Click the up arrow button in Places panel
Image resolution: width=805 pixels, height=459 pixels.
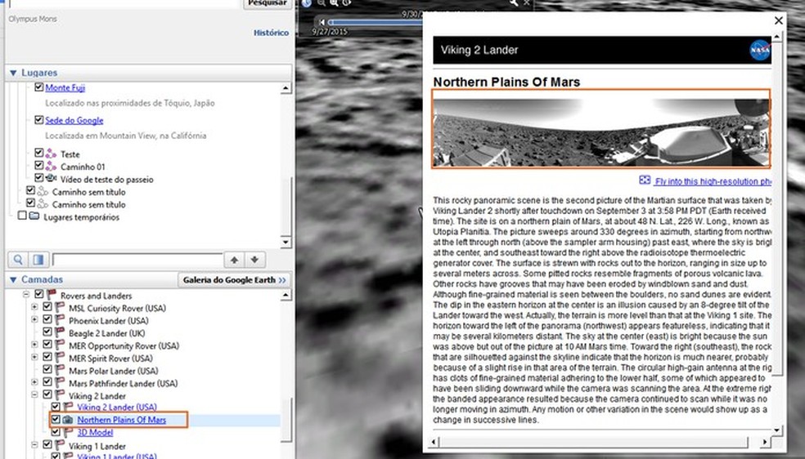point(235,260)
